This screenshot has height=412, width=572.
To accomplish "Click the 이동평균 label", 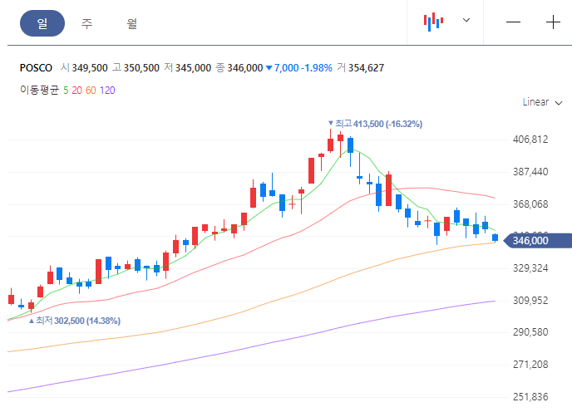I will (39, 90).
